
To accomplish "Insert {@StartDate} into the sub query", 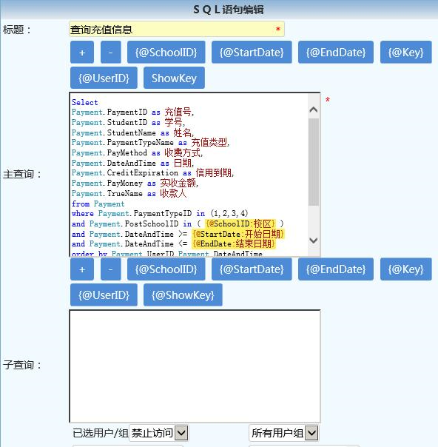I will 252,269.
